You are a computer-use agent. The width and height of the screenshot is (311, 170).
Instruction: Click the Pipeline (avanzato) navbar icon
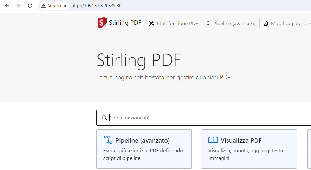(208, 23)
